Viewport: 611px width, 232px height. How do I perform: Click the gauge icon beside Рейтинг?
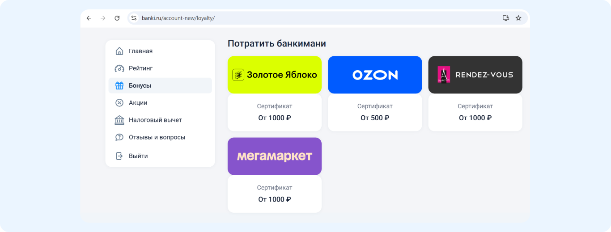[119, 68]
